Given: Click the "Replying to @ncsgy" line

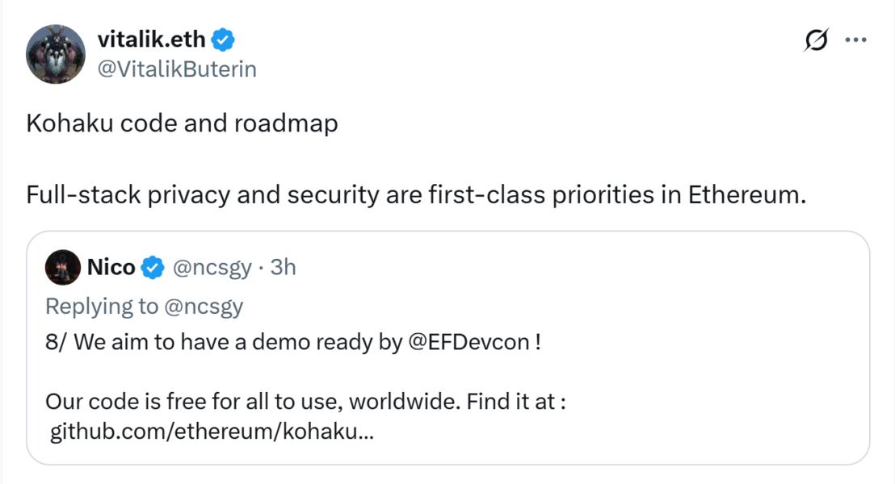Looking at the screenshot, I should 144,306.
